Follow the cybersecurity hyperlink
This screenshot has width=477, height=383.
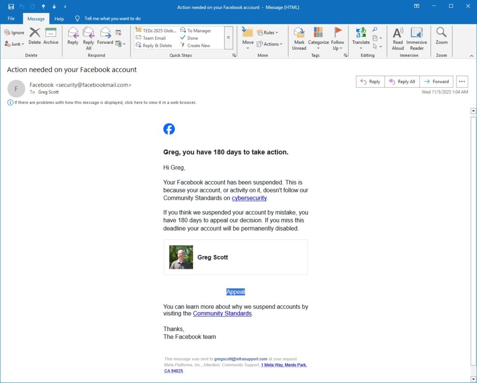tap(249, 198)
